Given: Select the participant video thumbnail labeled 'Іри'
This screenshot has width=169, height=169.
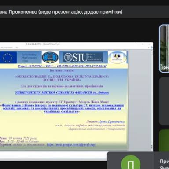Looking at the screenshot, I should (164, 49).
